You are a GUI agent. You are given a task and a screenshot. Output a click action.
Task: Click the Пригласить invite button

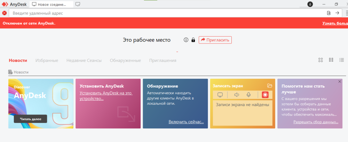coord(215,40)
